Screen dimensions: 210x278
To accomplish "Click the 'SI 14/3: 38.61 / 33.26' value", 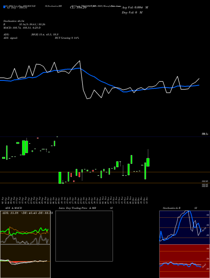I will [32, 24].
